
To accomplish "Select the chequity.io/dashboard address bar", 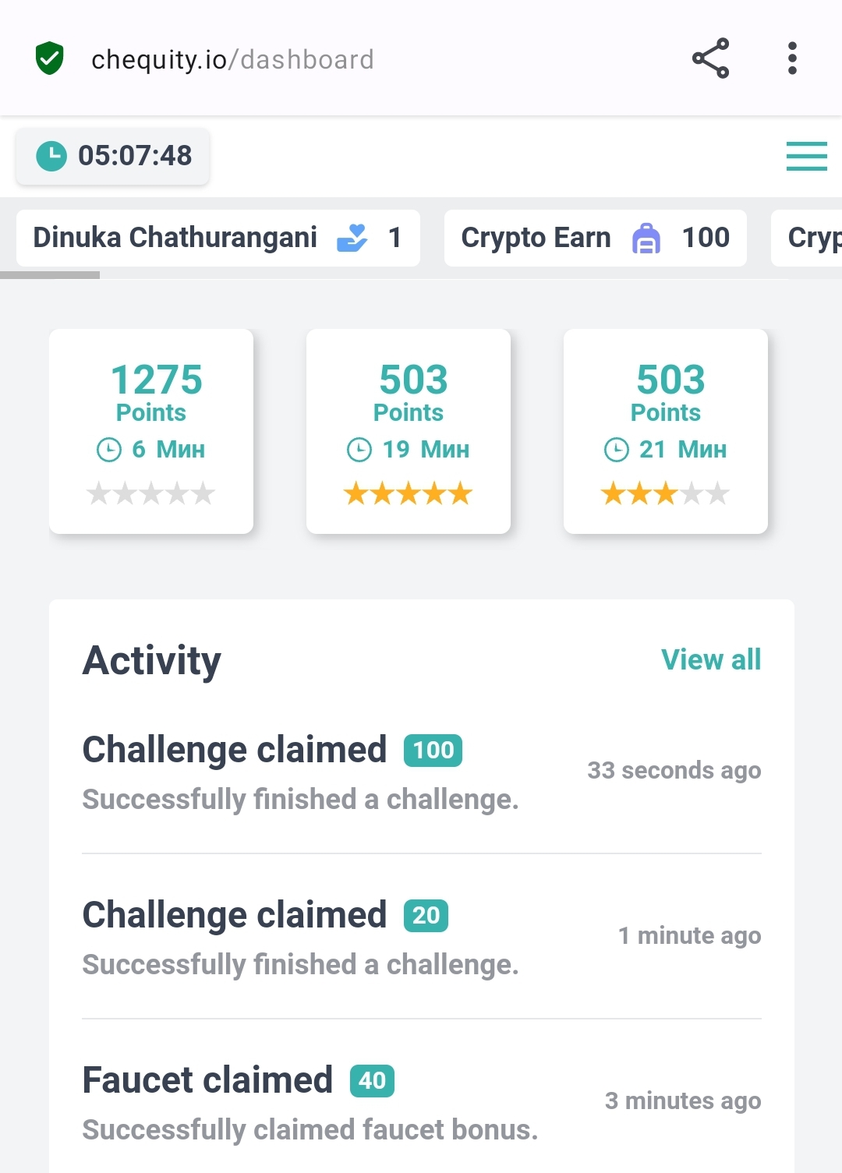I will pos(232,59).
